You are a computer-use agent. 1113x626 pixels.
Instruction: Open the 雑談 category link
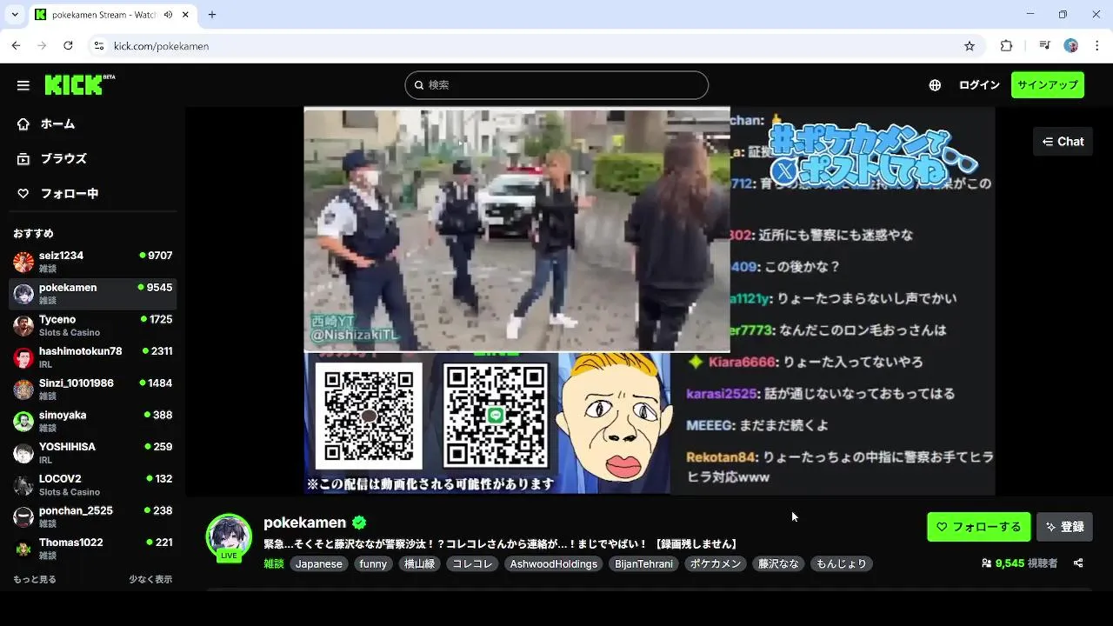pyautogui.click(x=274, y=564)
